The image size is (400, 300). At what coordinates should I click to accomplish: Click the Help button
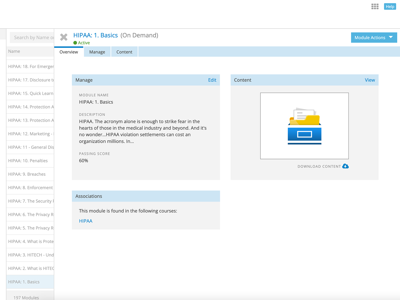390,6
